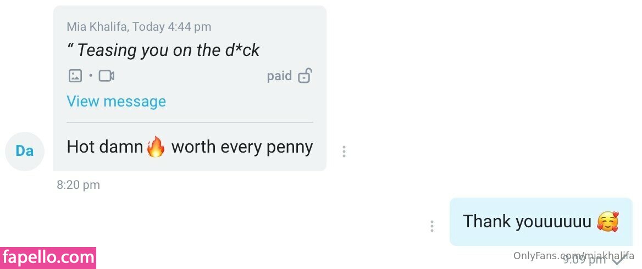The width and height of the screenshot is (642, 269).
Task: Click the quoted header Mia Khalifa, Today 4:44 pm
Action: [139, 27]
